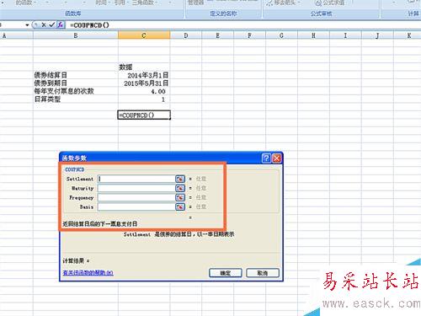The image size is (421, 316).
Task: Open the help on this function link
Action: 88,273
